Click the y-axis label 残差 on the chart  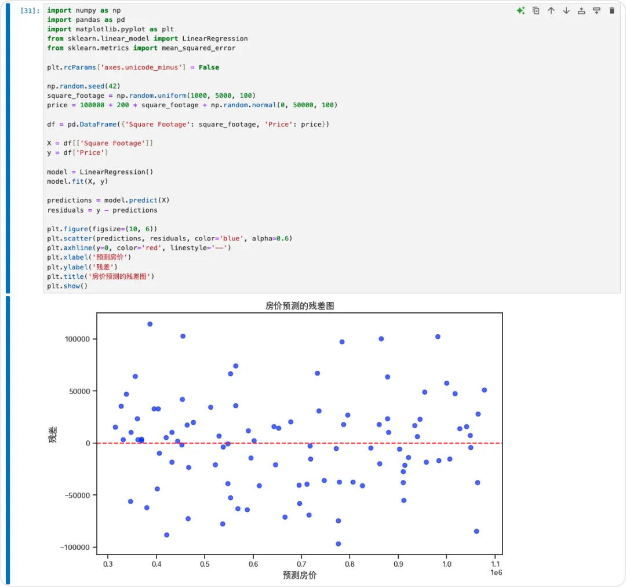coord(53,435)
